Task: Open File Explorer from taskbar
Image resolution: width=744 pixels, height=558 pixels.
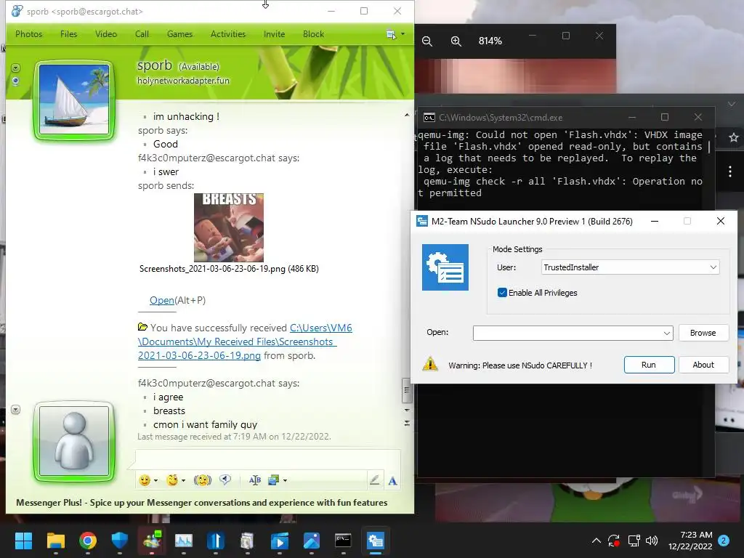Action: pyautogui.click(x=55, y=541)
